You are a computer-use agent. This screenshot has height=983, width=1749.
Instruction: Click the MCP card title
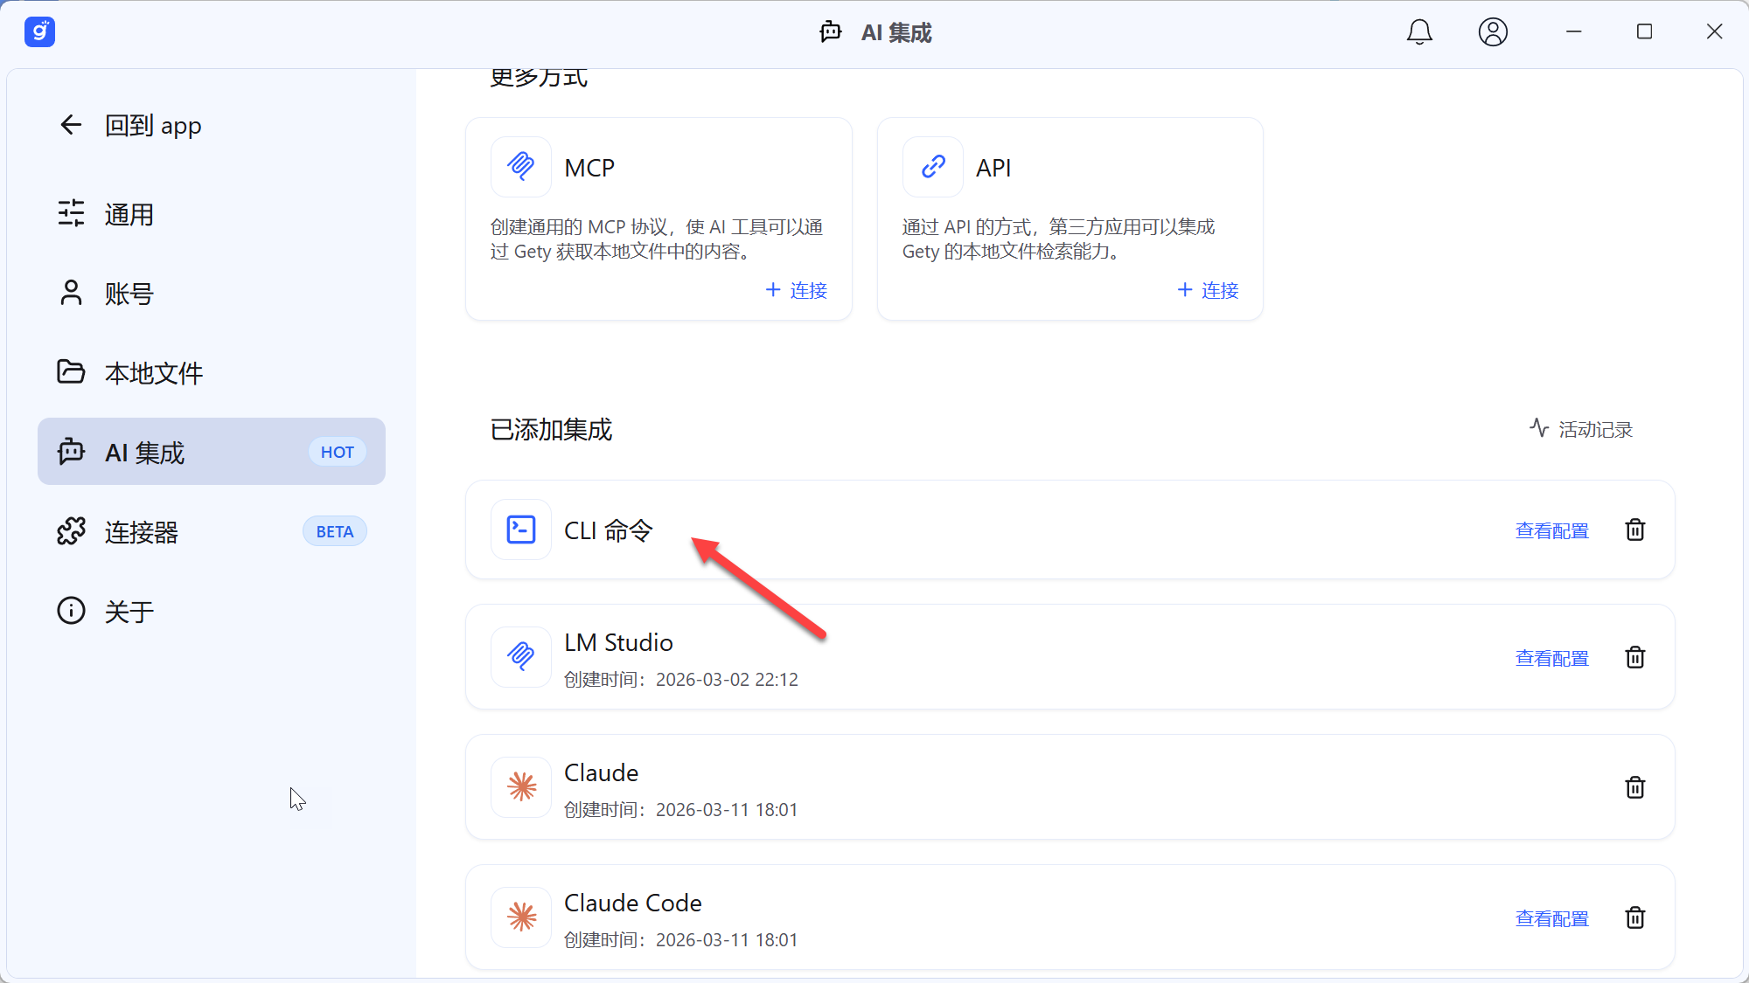pyautogui.click(x=589, y=168)
